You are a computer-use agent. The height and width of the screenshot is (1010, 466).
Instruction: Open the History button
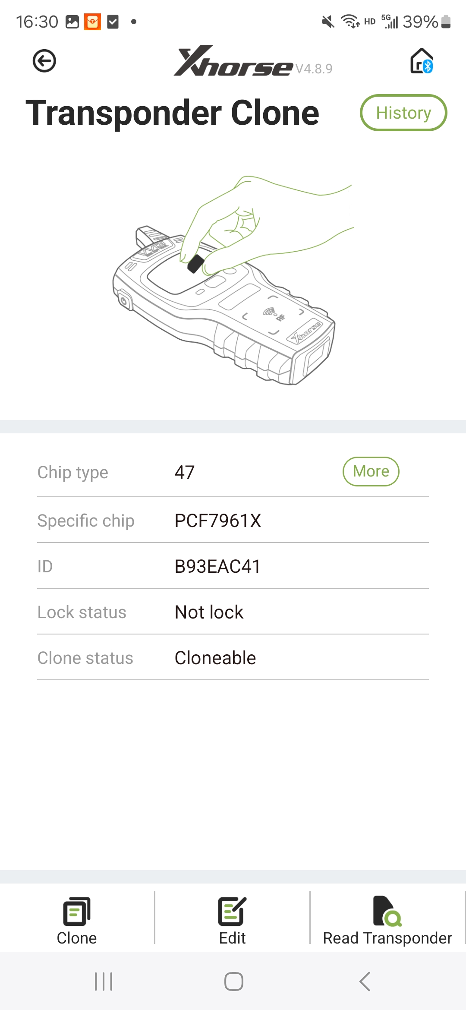[x=403, y=113]
